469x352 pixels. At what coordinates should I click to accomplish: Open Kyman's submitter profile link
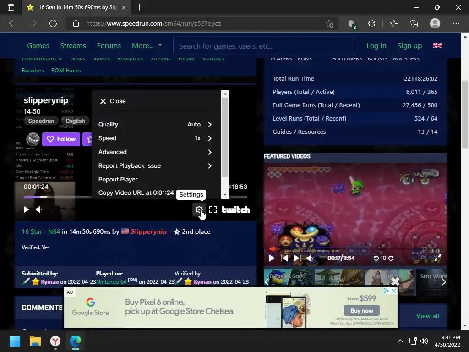pyautogui.click(x=49, y=282)
